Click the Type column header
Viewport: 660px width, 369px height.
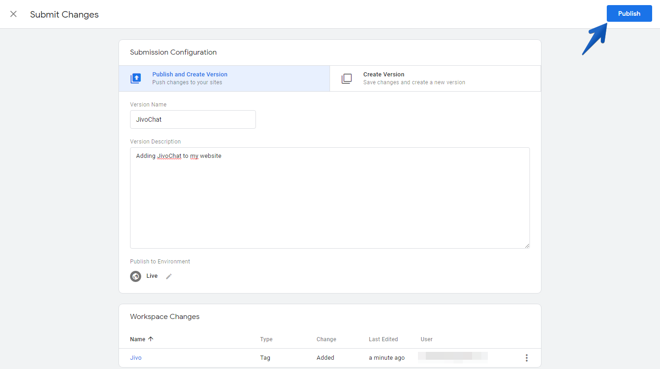(x=266, y=339)
